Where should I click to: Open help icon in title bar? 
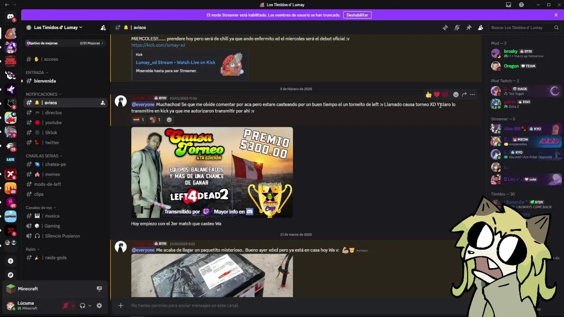click(521, 5)
